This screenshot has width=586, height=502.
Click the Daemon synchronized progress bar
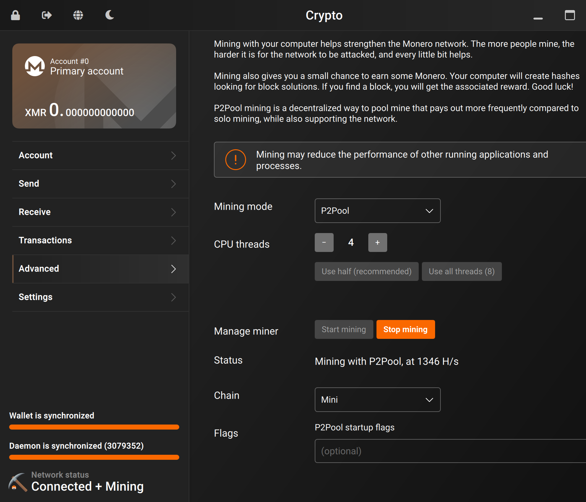pos(94,457)
